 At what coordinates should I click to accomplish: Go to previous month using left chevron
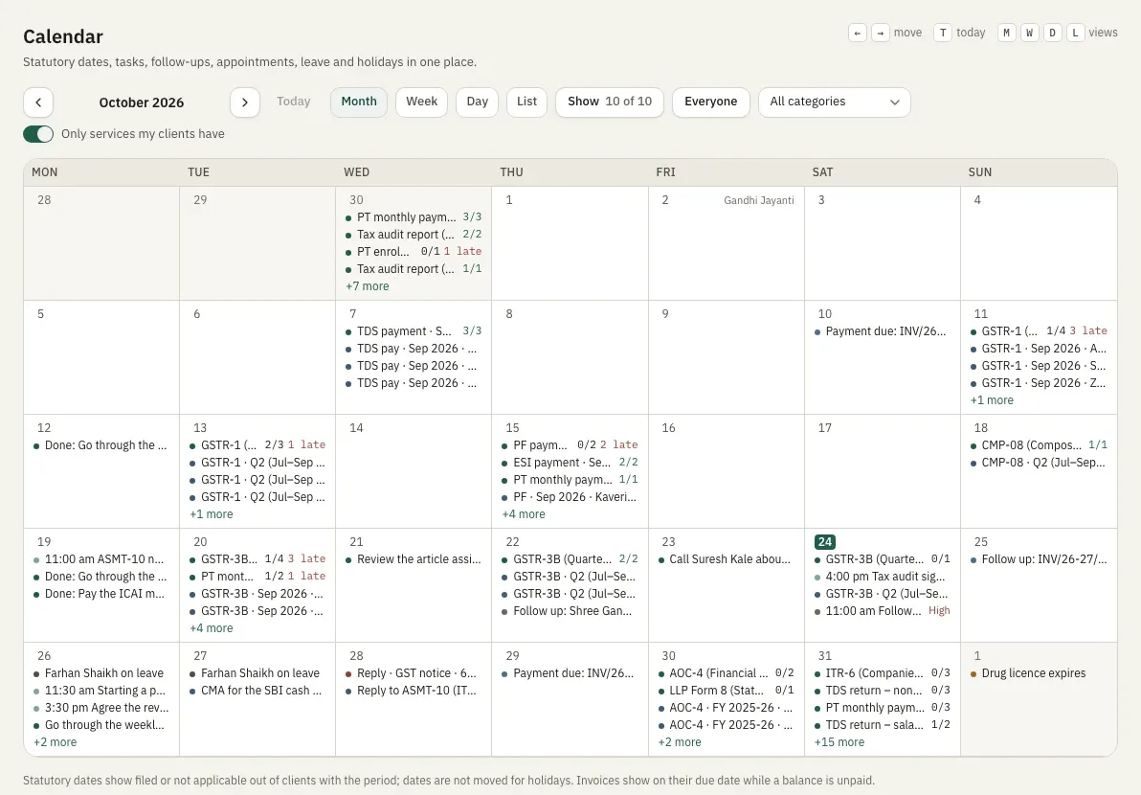tap(38, 102)
